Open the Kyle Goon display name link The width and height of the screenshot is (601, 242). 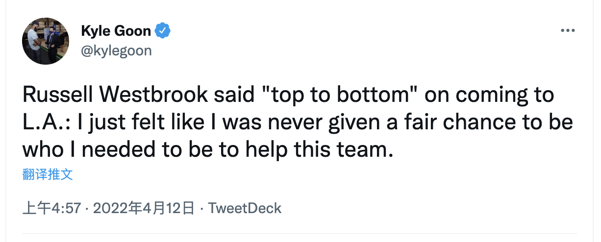116,31
